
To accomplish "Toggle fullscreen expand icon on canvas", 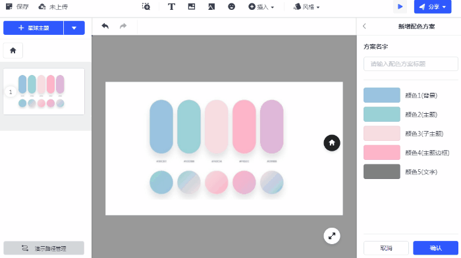I will 332,236.
